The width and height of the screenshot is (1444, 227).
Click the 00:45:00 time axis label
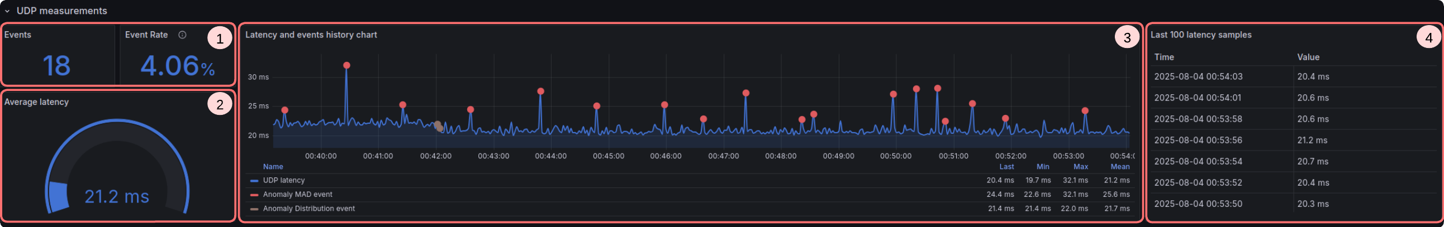coord(608,156)
